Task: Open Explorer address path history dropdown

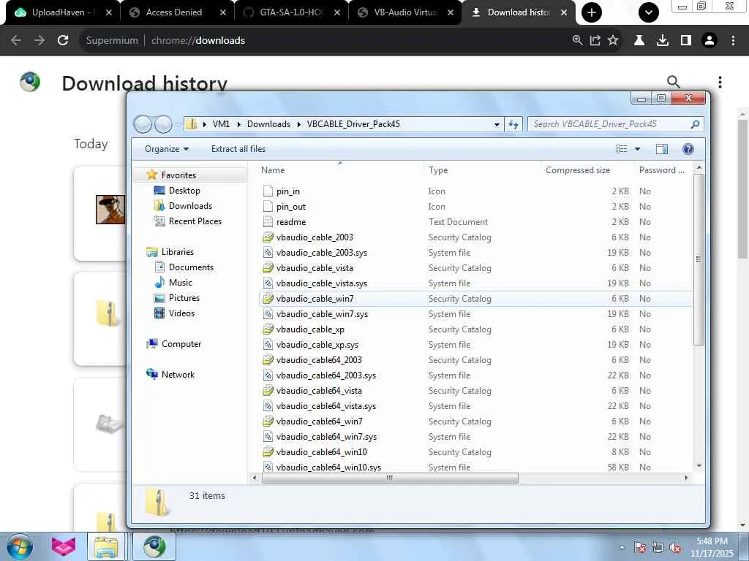Action: [497, 124]
